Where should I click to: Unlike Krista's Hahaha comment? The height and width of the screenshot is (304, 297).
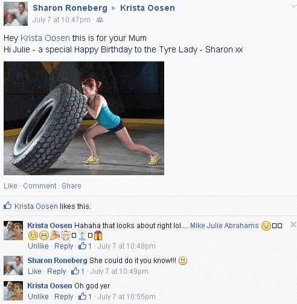point(38,246)
